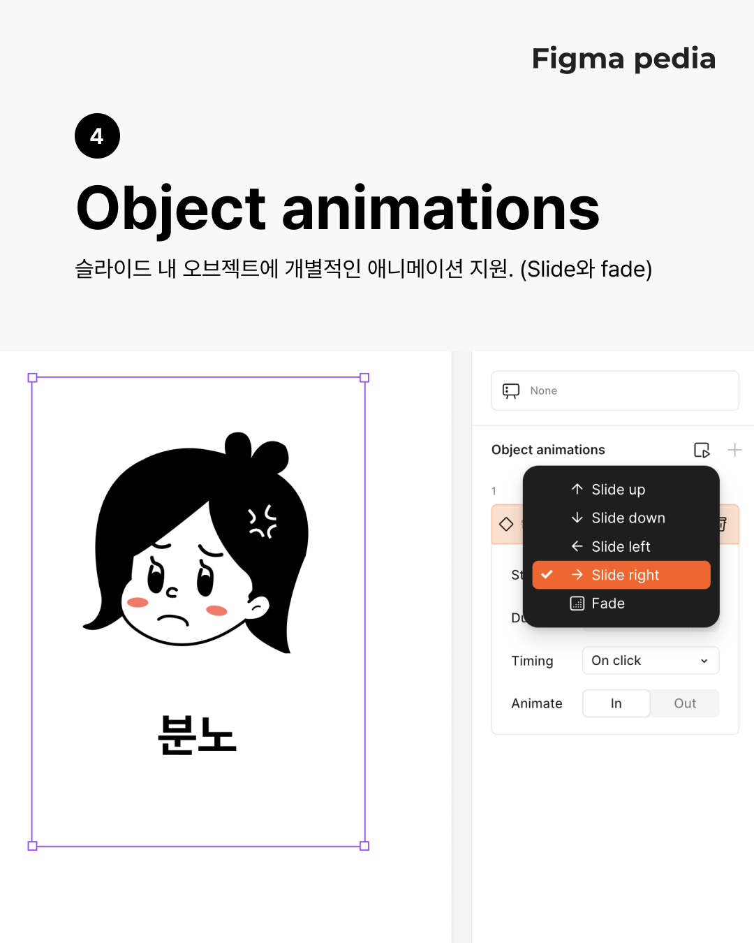
Task: Click the Slide down arrow icon
Action: click(x=577, y=518)
